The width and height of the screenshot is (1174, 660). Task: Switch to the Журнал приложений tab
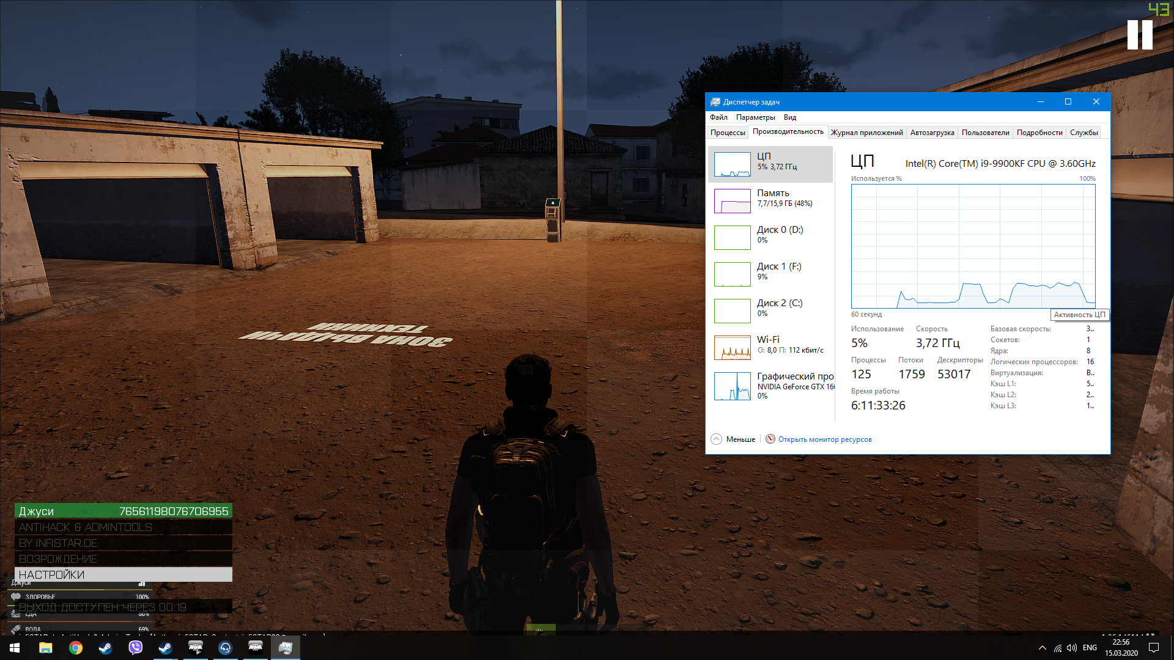coord(866,133)
